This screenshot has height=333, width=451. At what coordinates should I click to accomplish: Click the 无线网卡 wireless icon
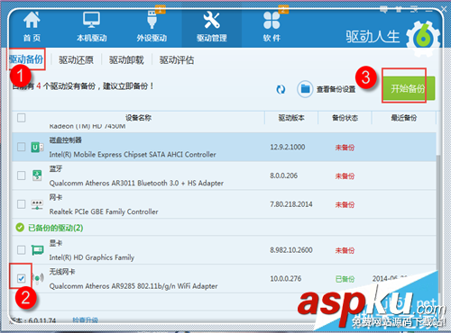pyautogui.click(x=37, y=278)
